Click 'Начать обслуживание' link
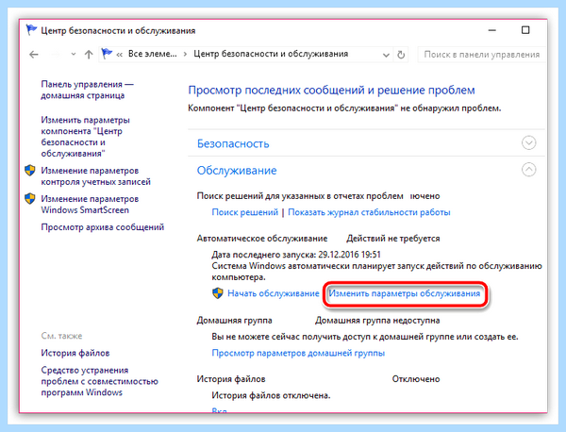 pyautogui.click(x=274, y=293)
